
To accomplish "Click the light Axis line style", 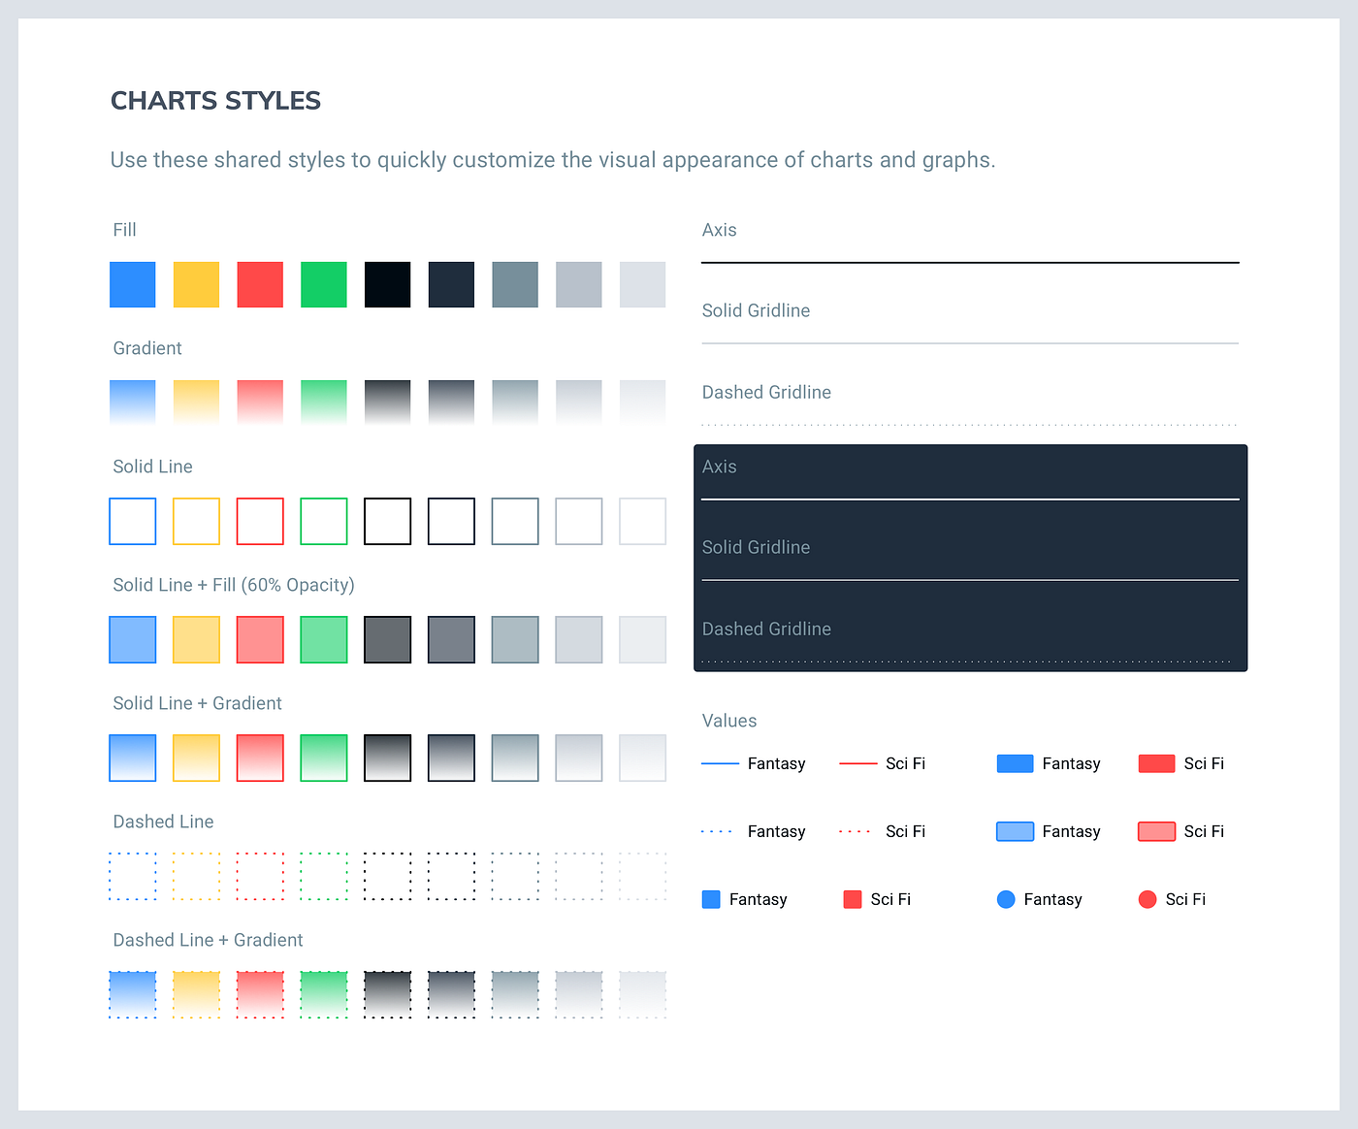I will tap(970, 262).
